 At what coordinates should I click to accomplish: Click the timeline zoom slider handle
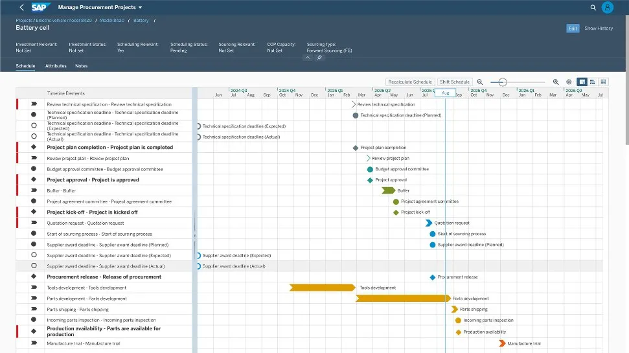pyautogui.click(x=502, y=82)
